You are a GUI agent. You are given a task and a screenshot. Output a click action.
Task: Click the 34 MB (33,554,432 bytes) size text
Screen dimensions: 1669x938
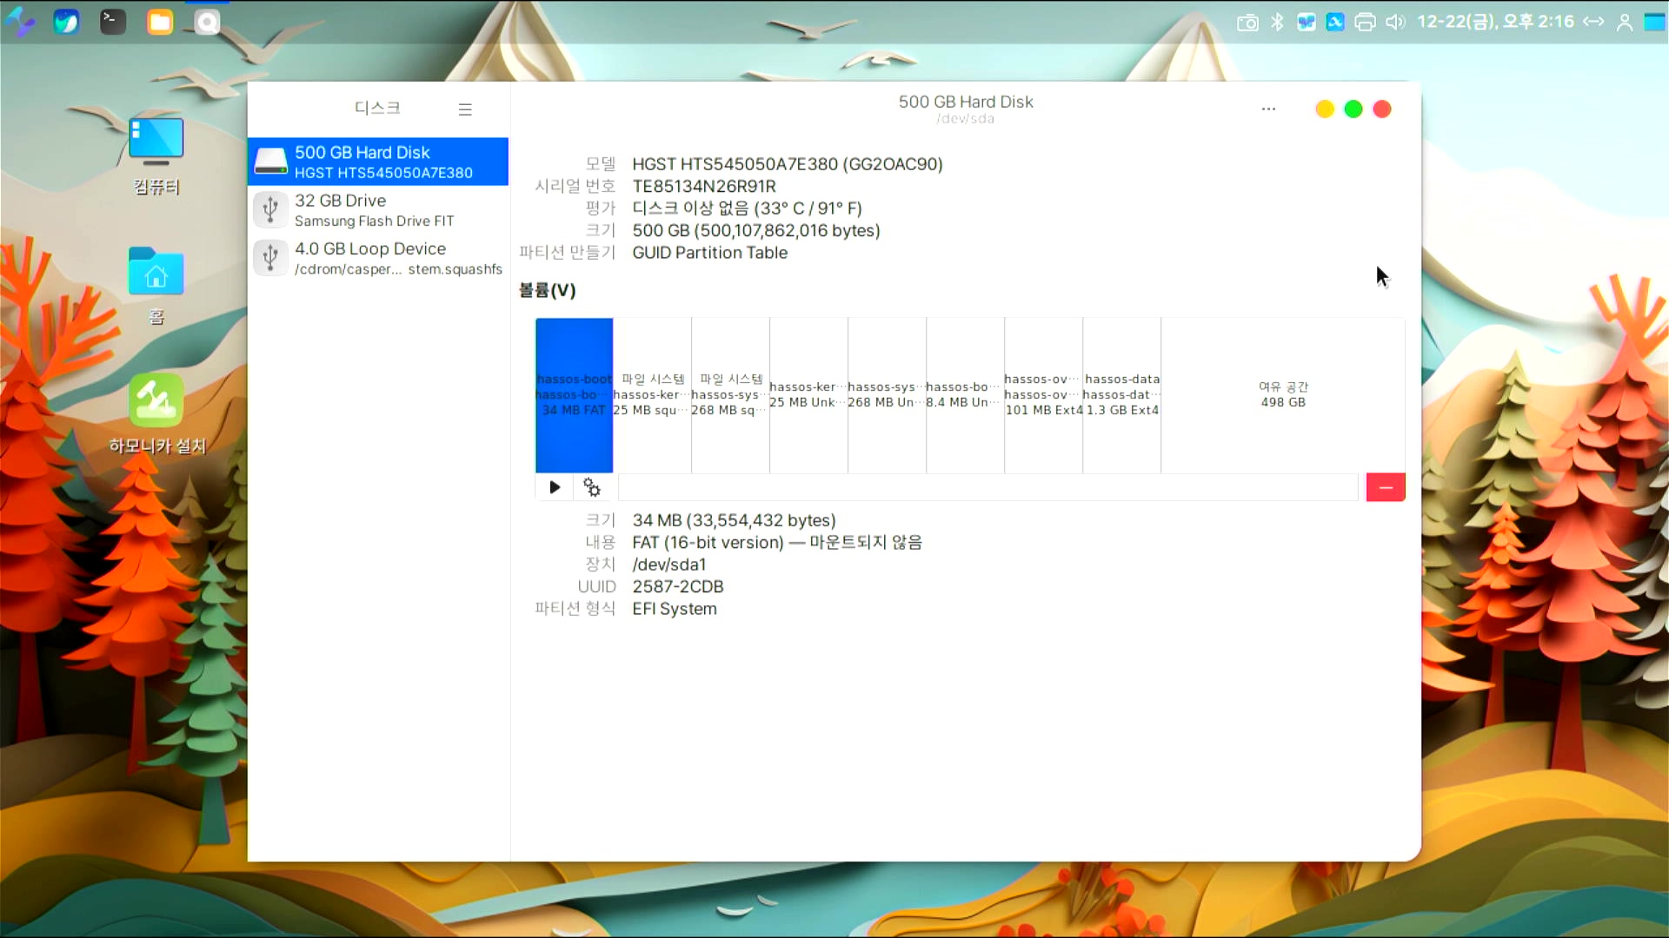[735, 520]
